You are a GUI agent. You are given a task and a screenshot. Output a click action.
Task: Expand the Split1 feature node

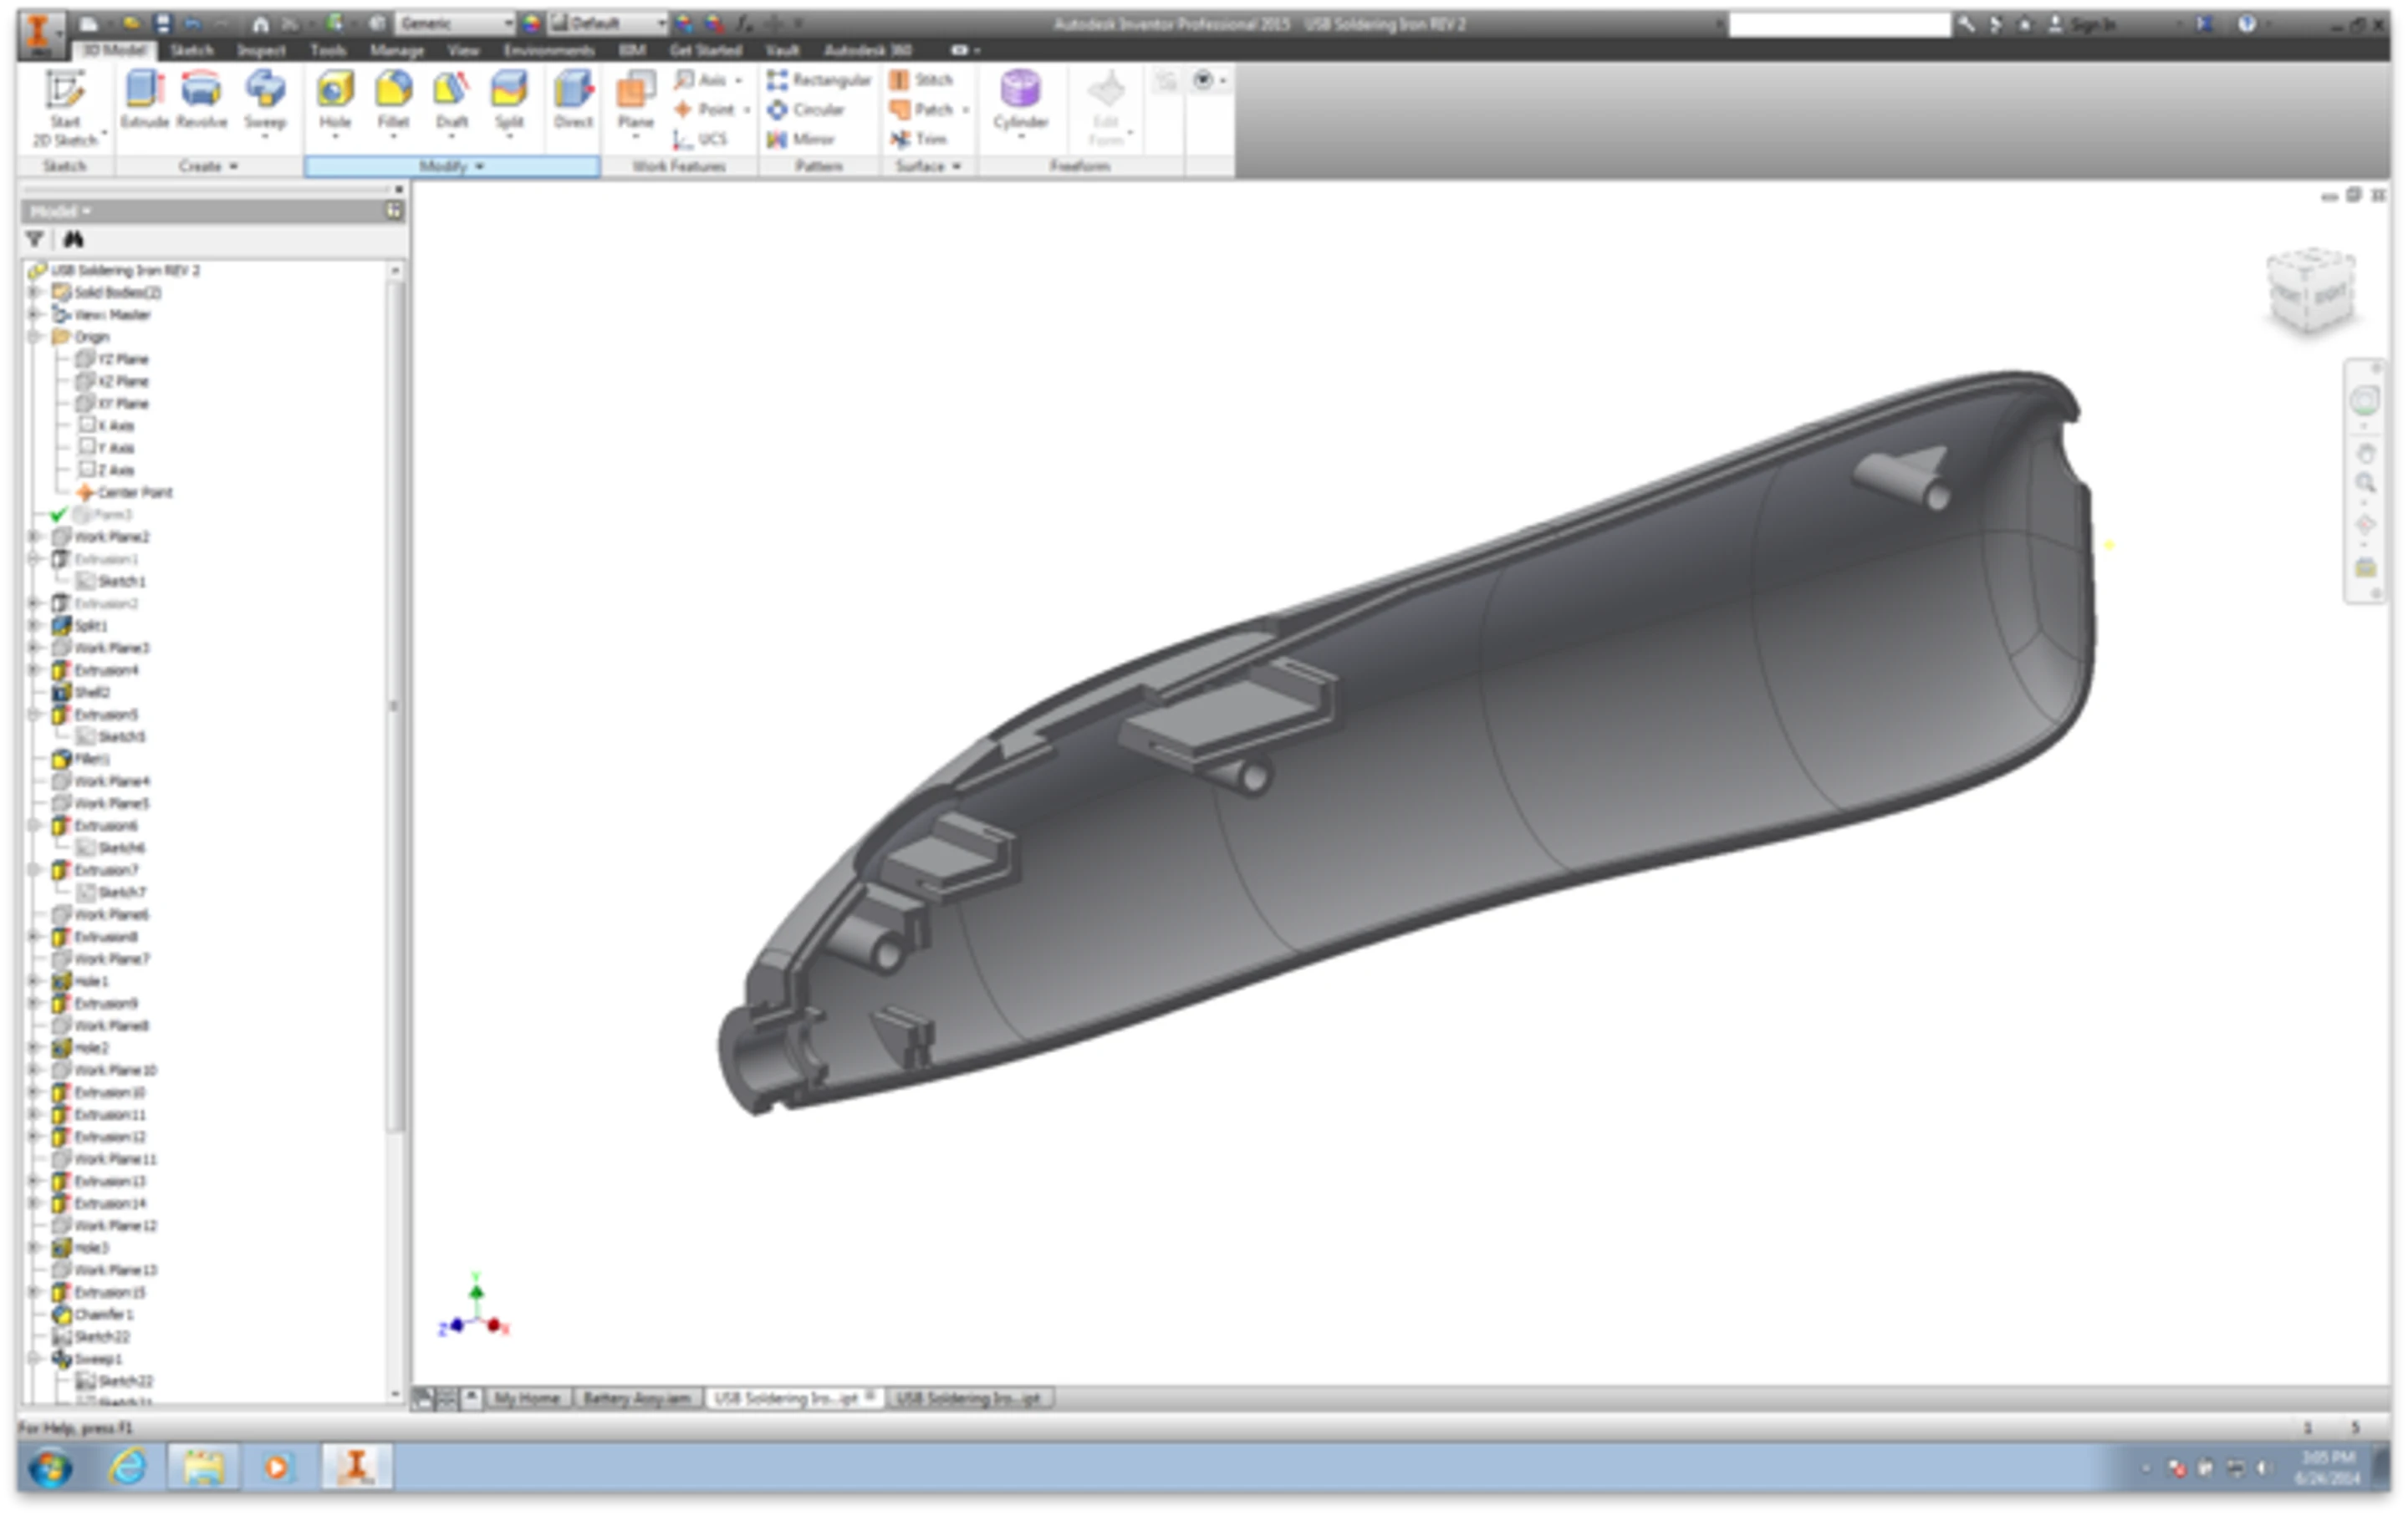(34, 626)
